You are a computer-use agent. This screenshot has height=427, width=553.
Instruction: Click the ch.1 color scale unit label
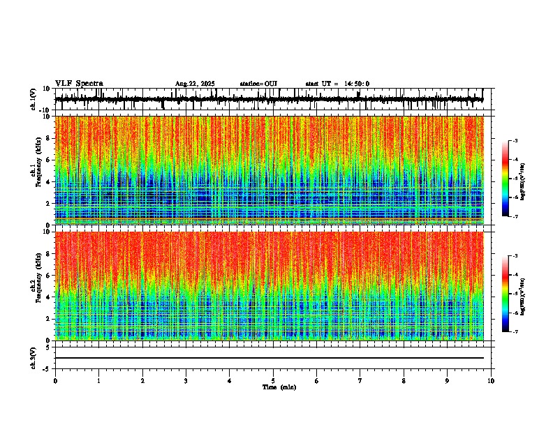[523, 181]
